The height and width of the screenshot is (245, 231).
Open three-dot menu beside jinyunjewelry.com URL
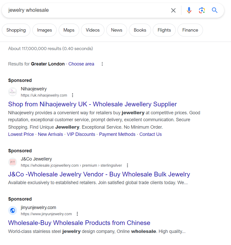[77, 214]
